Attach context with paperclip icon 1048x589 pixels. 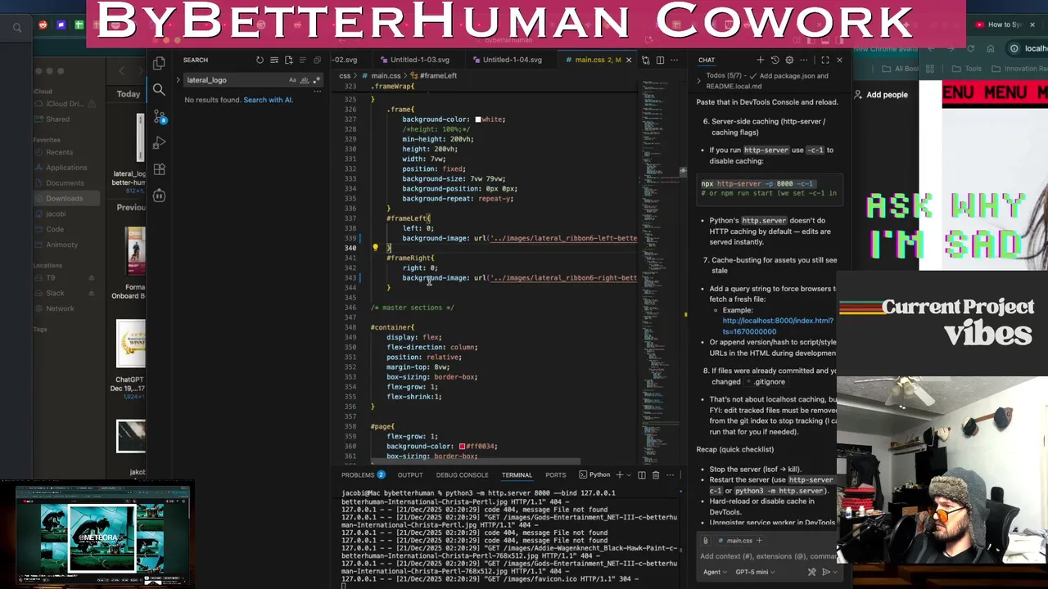click(705, 541)
